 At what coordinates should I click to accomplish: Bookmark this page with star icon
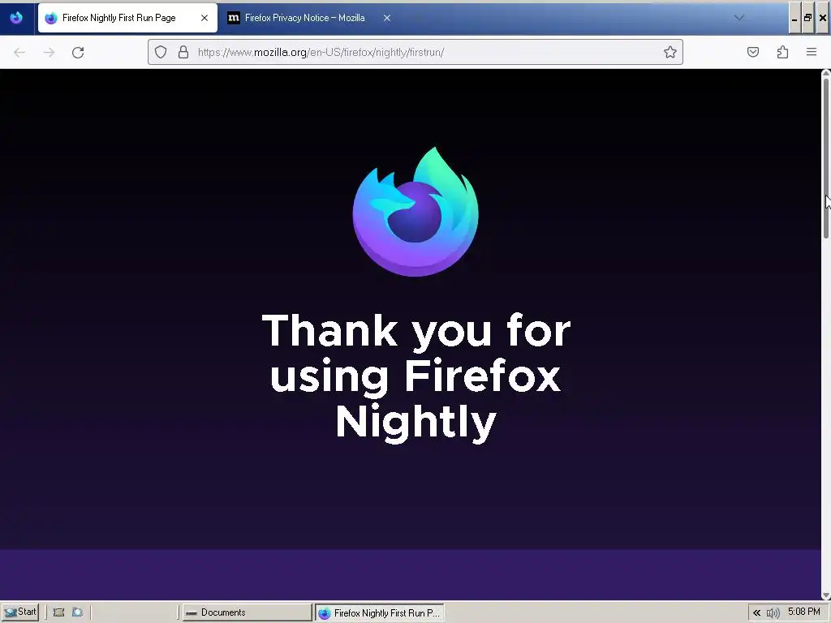tap(670, 52)
